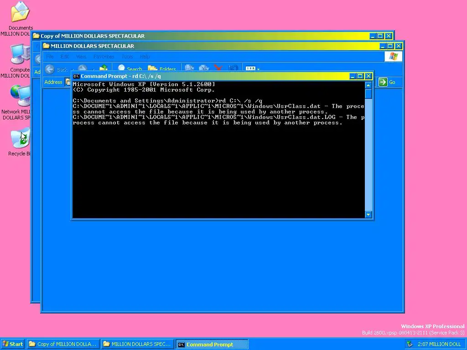Open the Help menu in the Explorer window
This screenshot has height=350, width=467.
pyautogui.click(x=145, y=57)
